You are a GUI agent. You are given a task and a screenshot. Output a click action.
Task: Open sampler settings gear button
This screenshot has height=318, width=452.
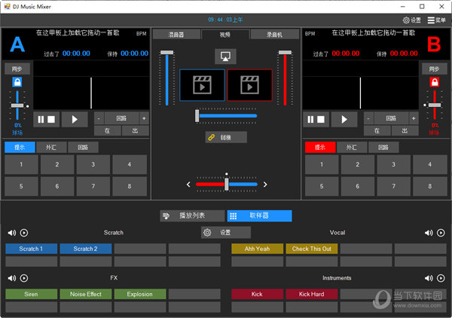pyautogui.click(x=226, y=232)
